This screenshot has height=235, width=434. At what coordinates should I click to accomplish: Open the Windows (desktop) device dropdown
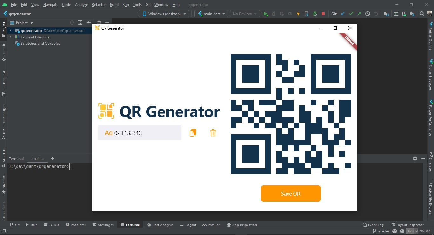164,14
